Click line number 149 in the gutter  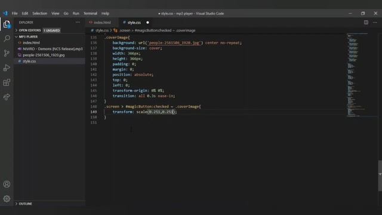coord(94,112)
